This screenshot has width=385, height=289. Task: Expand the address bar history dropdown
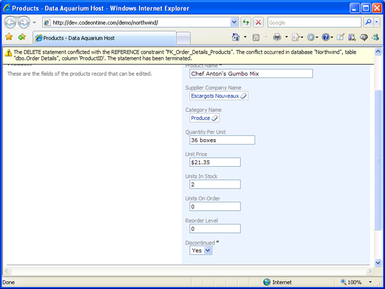[234, 23]
